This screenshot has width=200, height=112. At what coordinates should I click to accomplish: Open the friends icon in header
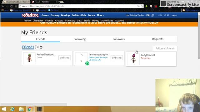click(x=153, y=15)
